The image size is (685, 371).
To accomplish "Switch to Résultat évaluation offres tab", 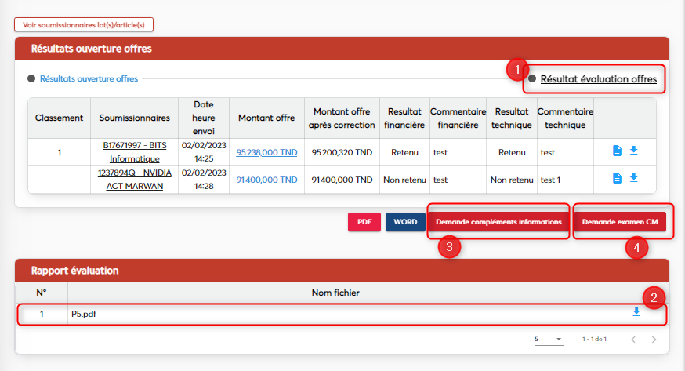I will pos(598,78).
